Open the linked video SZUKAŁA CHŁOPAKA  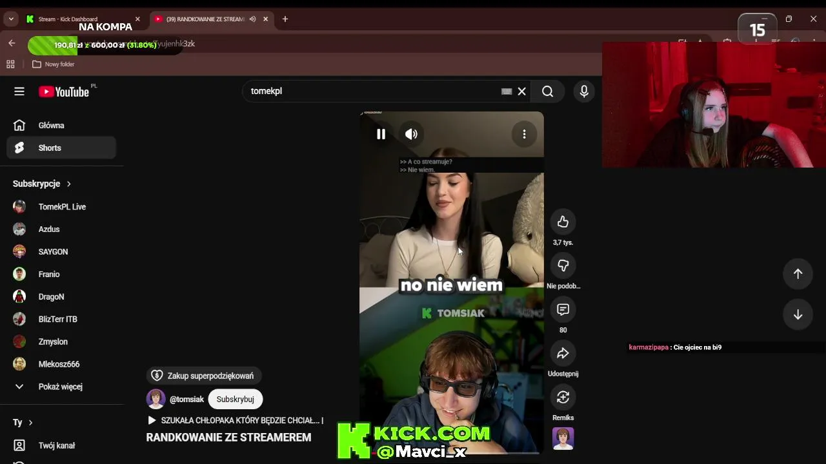pos(236,420)
